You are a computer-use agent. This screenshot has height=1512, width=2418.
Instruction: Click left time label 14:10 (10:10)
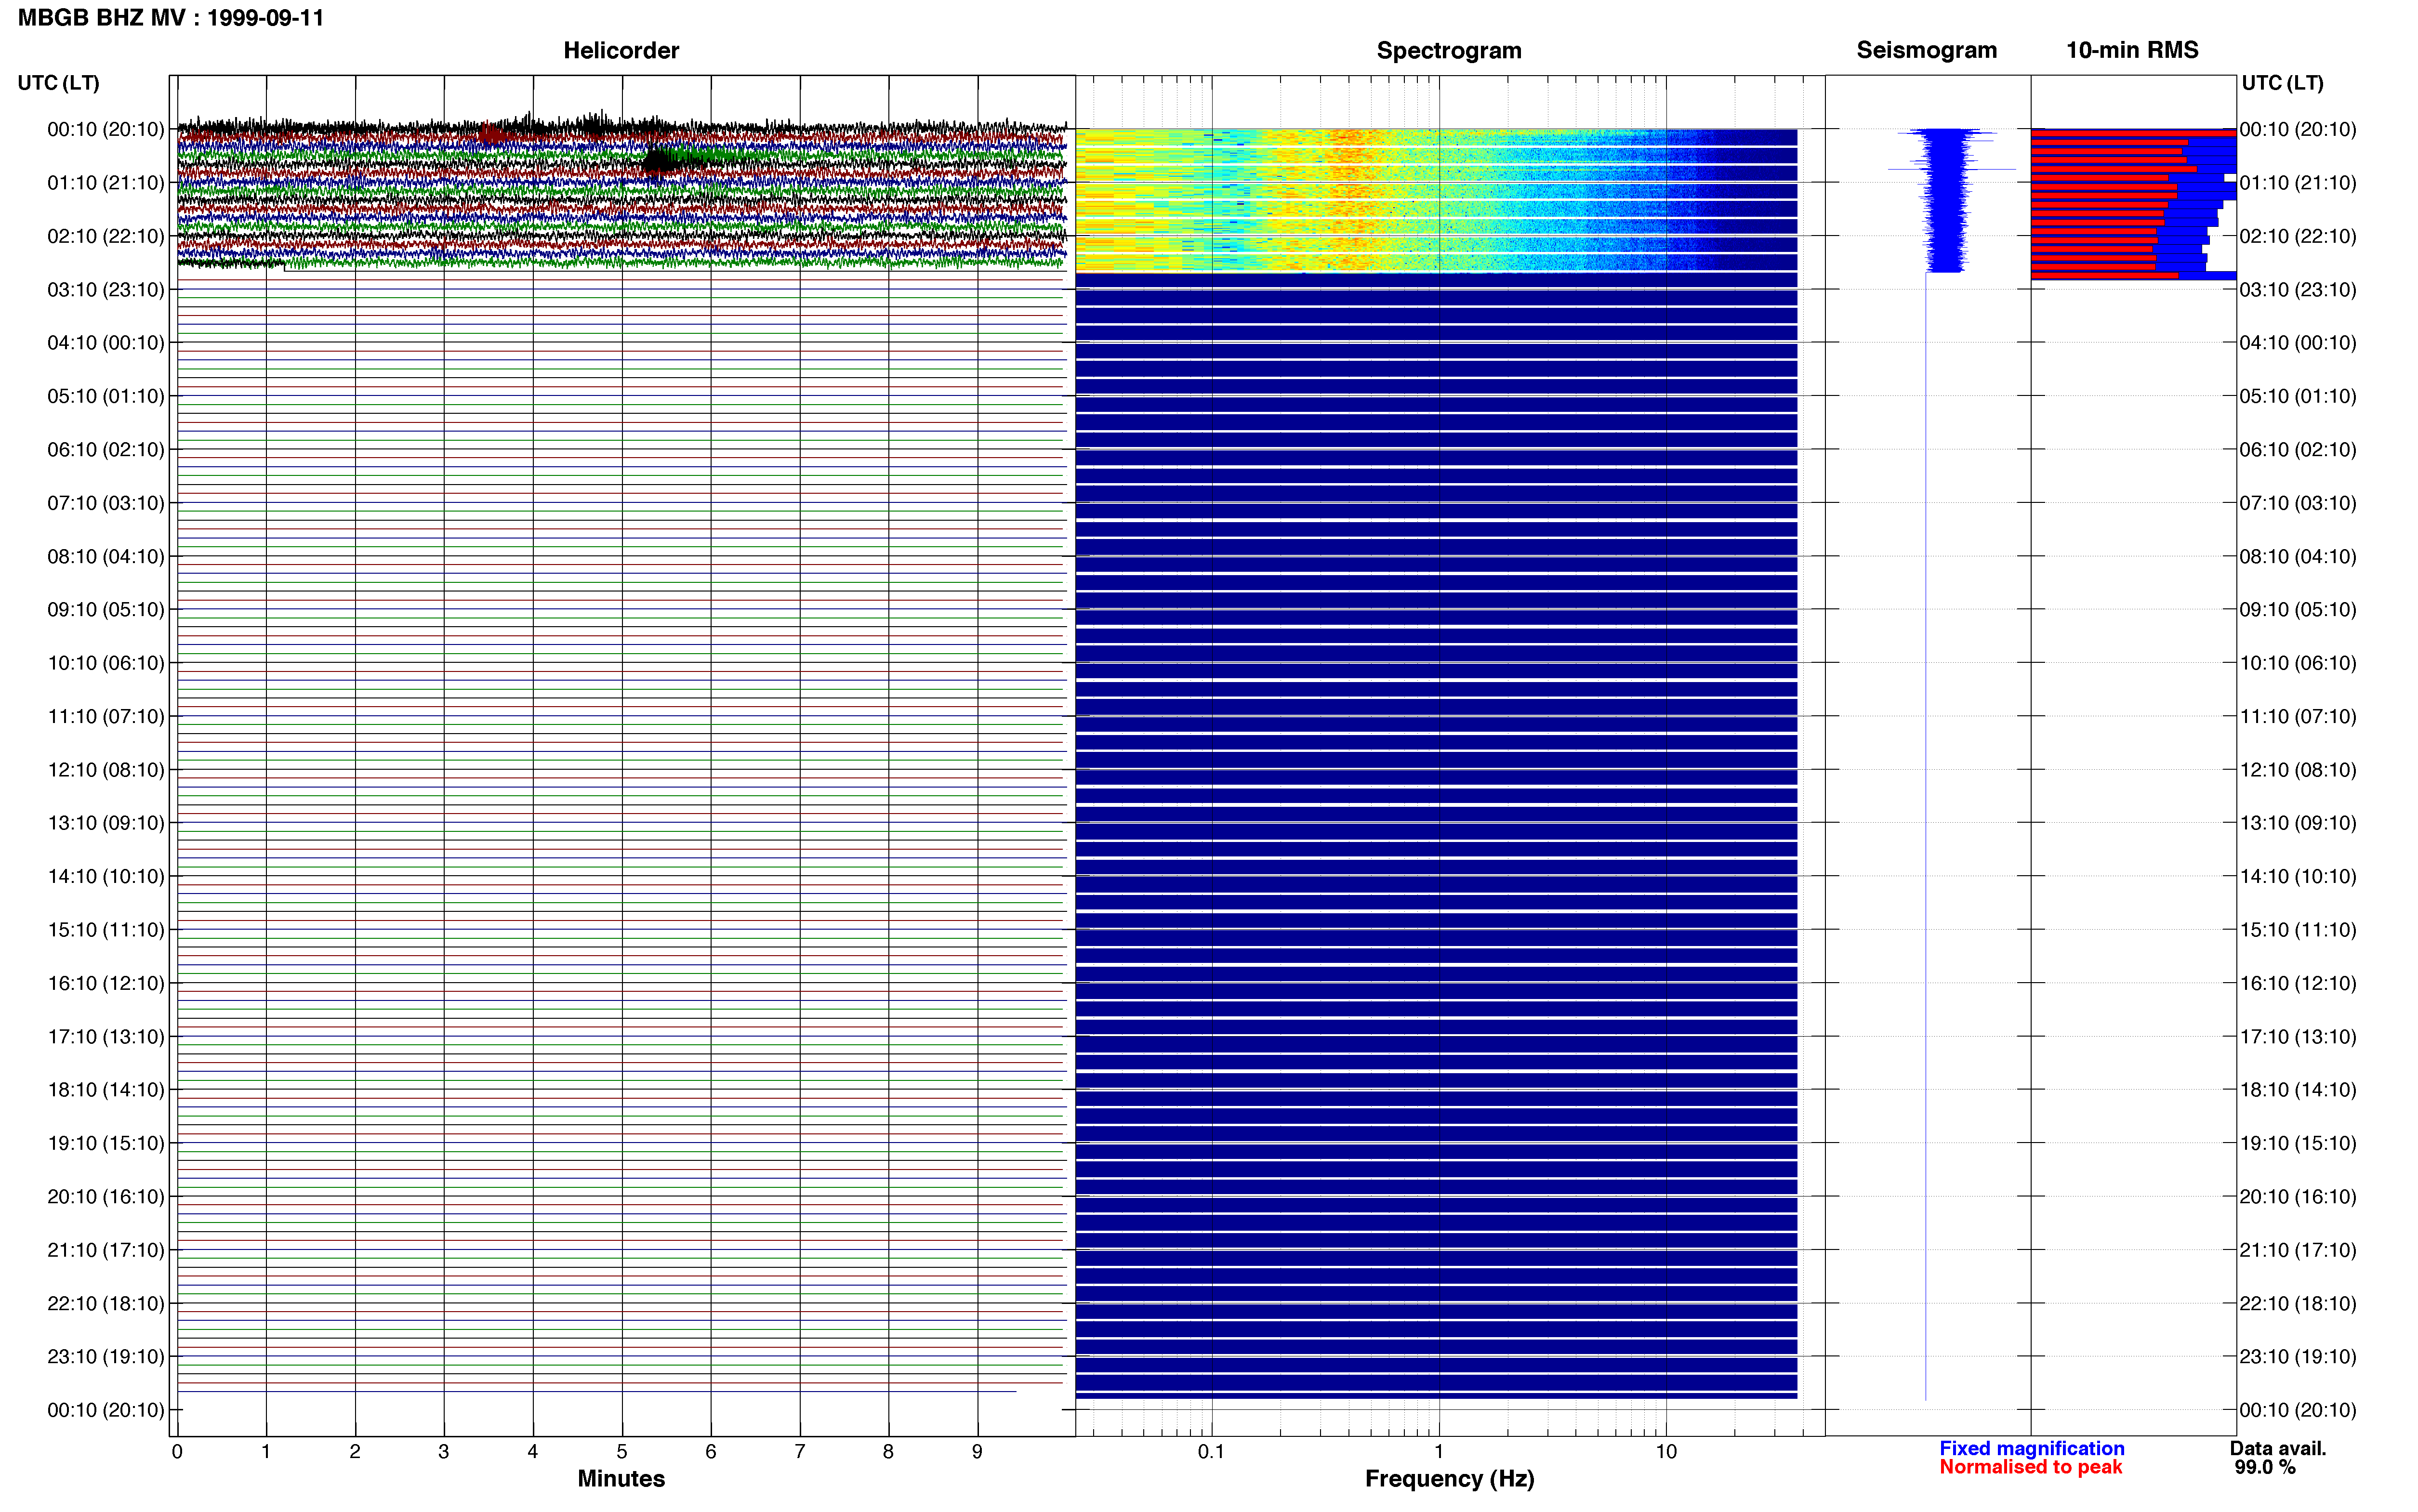[106, 876]
